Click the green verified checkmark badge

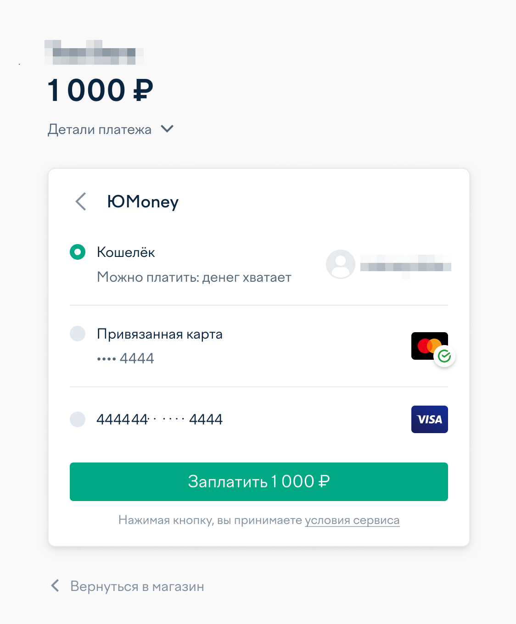coord(444,357)
